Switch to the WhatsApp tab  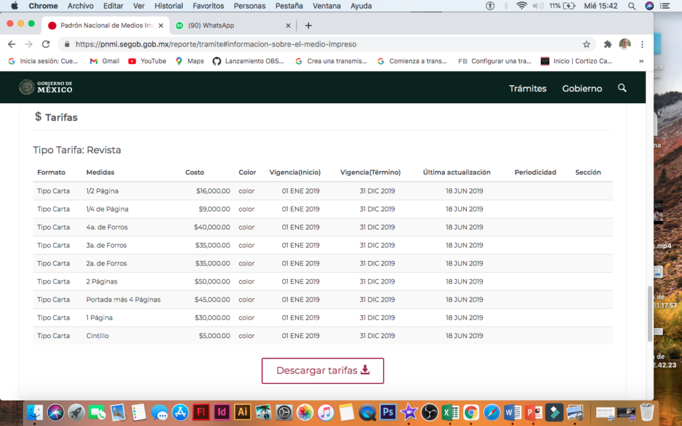click(230, 26)
